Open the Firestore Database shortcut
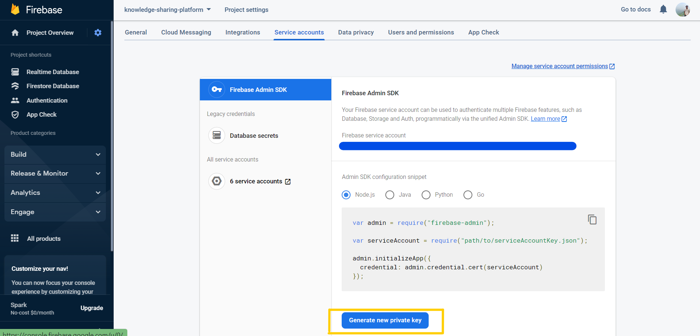The image size is (700, 336). 53,86
